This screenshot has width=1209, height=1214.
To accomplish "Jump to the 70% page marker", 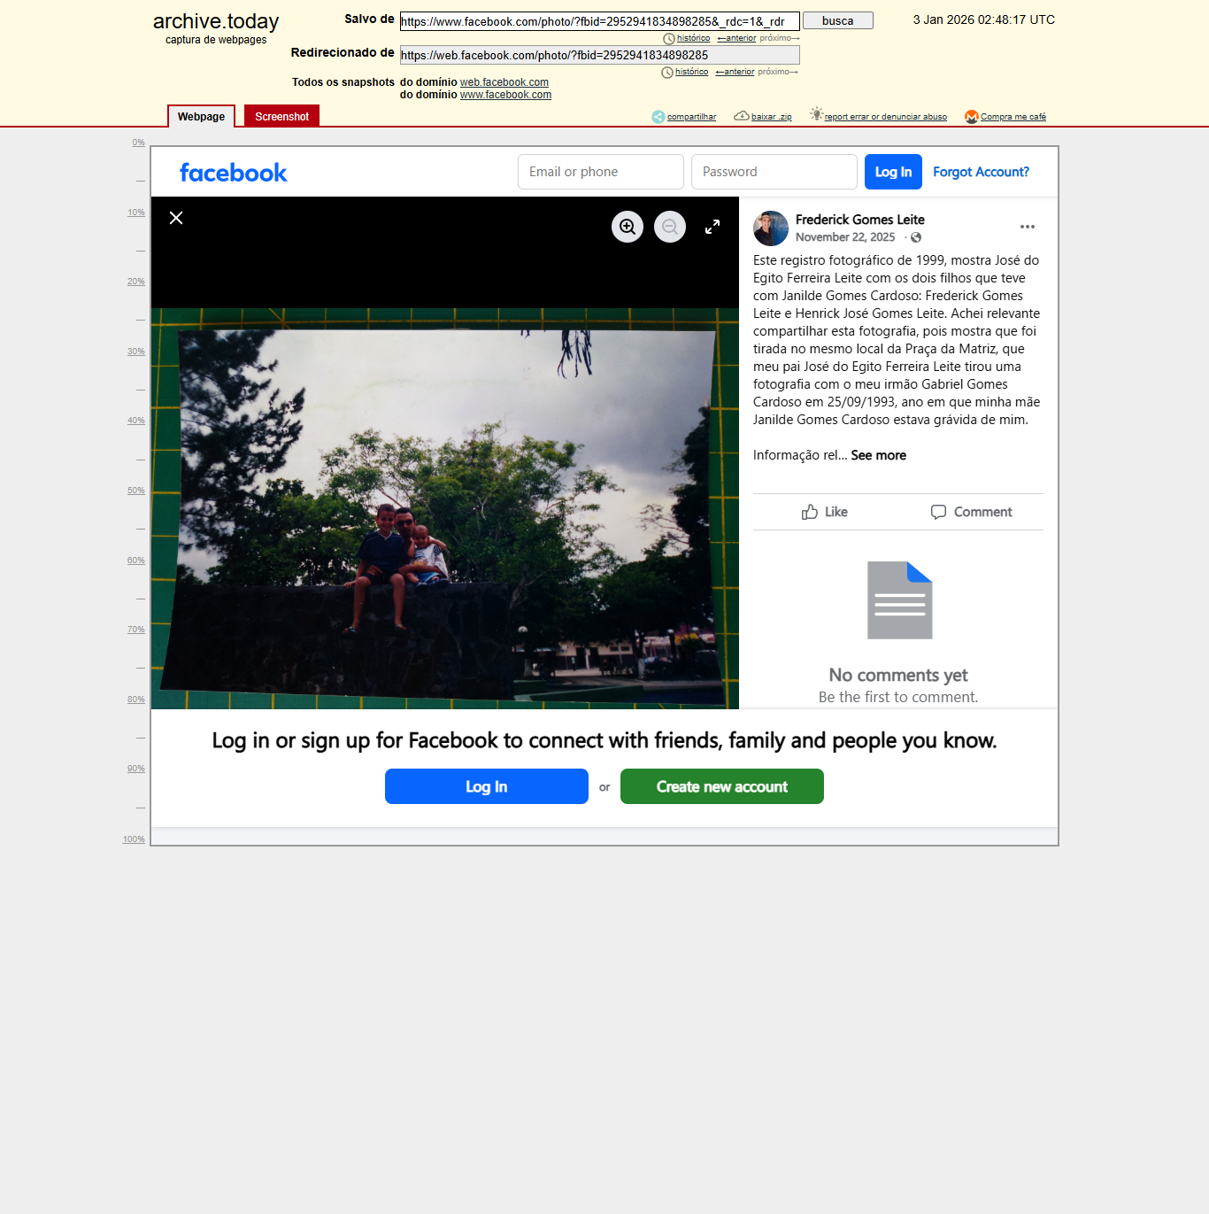I will [136, 630].
